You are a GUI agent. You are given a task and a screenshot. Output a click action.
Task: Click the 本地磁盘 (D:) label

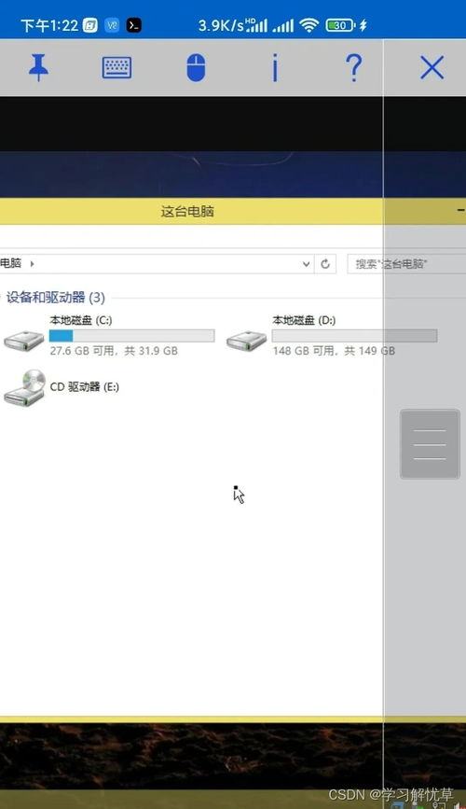tap(304, 320)
